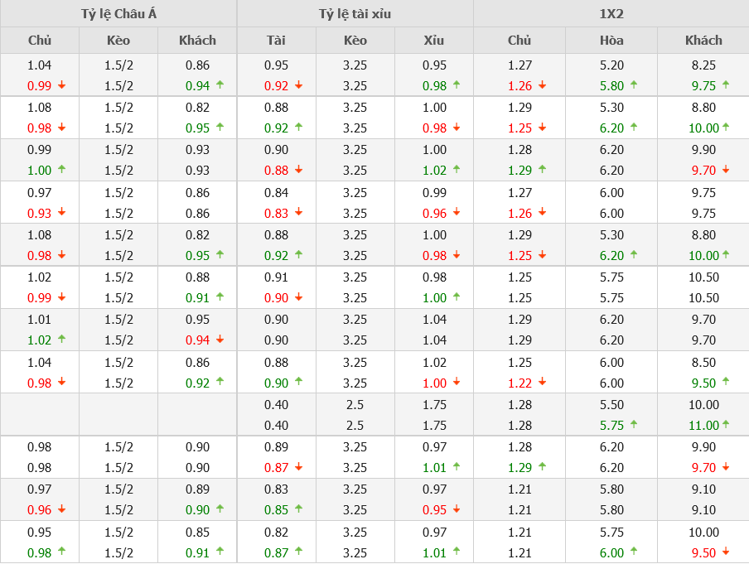
Task: Click the red down arrow beside 9.50
Action: tap(726, 552)
